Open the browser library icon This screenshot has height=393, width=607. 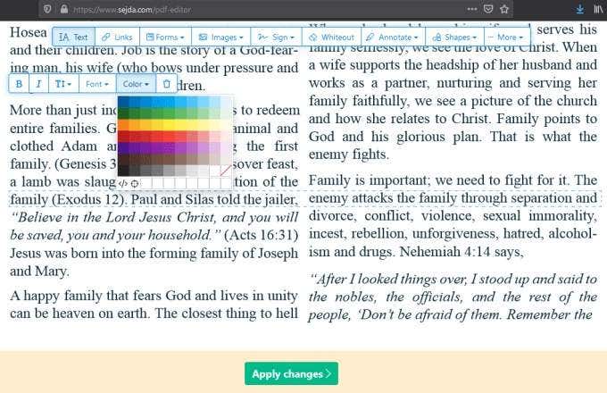tap(598, 9)
